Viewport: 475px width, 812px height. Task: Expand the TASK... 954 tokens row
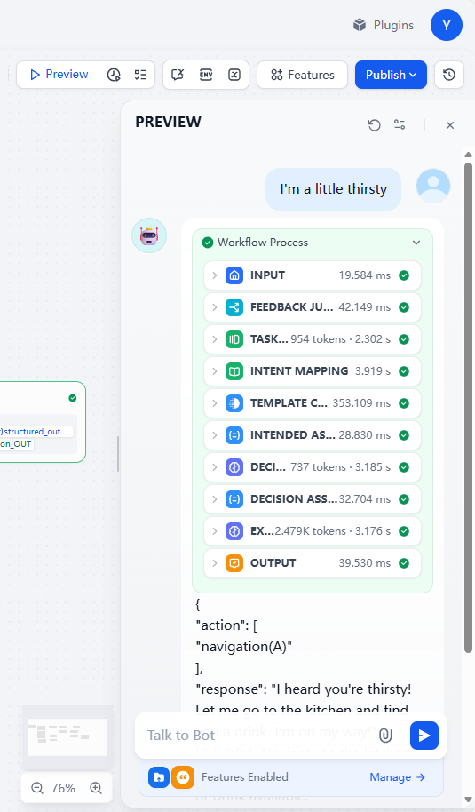(313, 339)
